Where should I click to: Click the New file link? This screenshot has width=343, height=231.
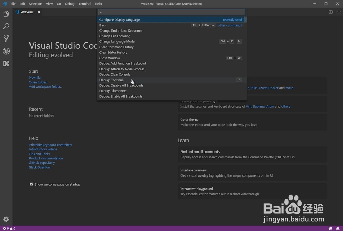coord(35,77)
